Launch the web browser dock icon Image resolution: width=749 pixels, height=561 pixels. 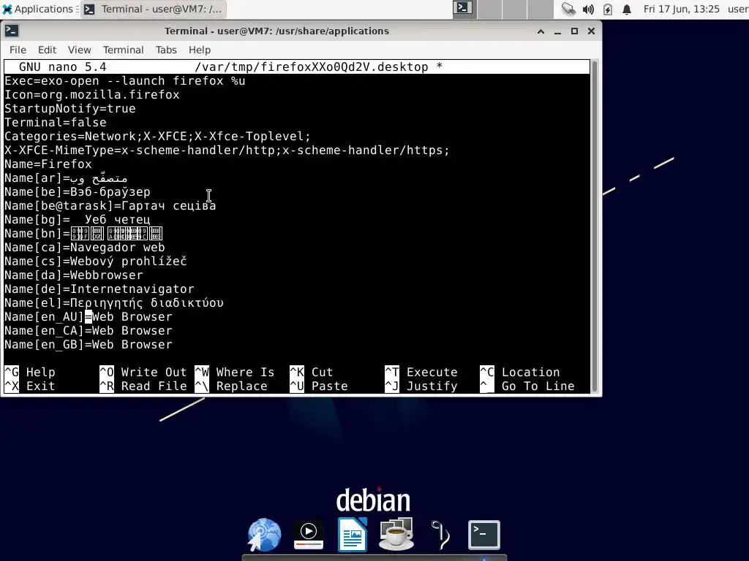click(x=264, y=535)
